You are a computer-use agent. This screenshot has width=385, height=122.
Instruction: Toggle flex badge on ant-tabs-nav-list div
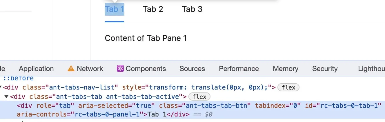point(288,87)
